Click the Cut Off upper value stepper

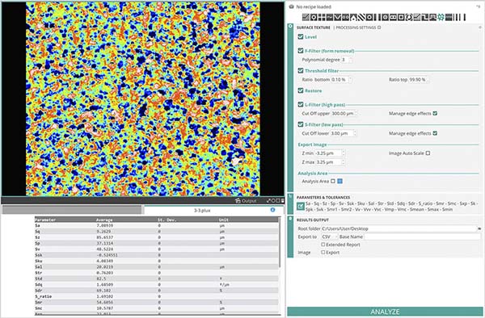tap(356, 114)
